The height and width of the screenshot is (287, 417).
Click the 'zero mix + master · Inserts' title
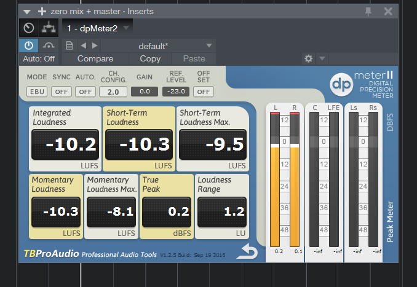click(102, 12)
